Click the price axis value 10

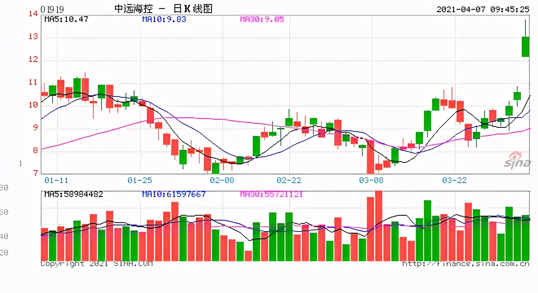click(x=33, y=105)
